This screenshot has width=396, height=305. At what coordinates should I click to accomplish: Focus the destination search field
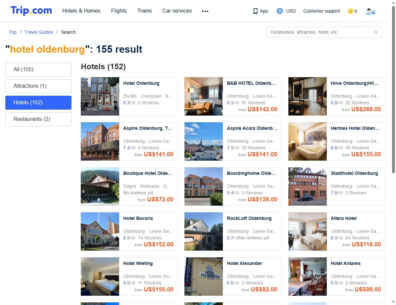[x=324, y=32]
